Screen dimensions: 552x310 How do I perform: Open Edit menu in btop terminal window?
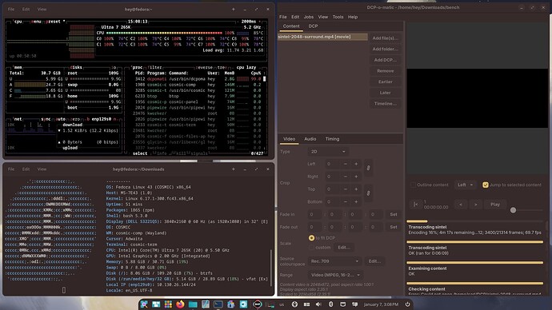click(26, 9)
